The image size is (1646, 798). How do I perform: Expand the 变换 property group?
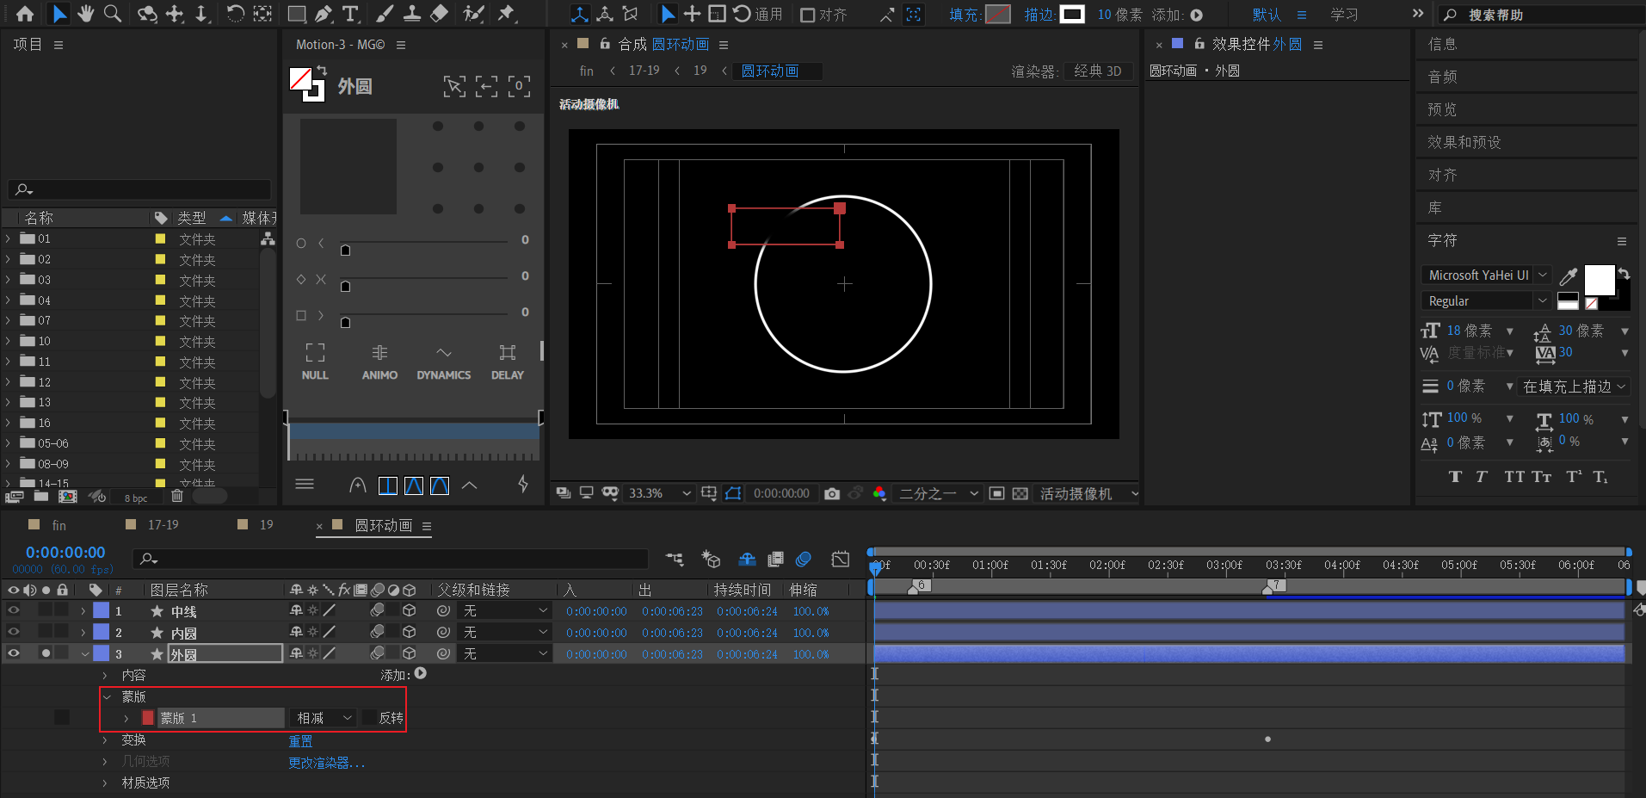[105, 739]
